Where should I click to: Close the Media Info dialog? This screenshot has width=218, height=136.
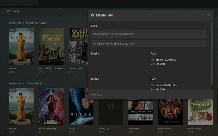coord(209,15)
